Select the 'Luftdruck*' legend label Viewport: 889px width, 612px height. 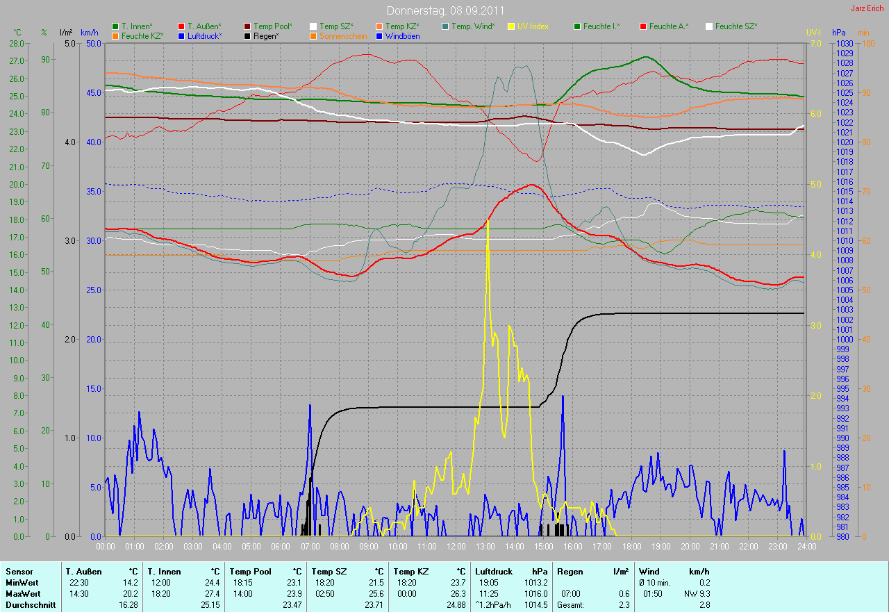click(x=205, y=35)
